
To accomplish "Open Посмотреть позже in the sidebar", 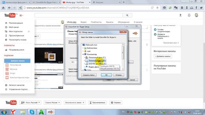I will tap(18, 40).
